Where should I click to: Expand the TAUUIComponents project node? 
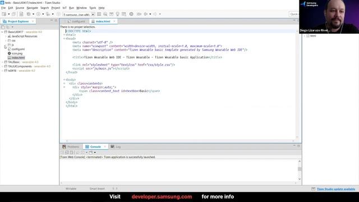coord(2,66)
